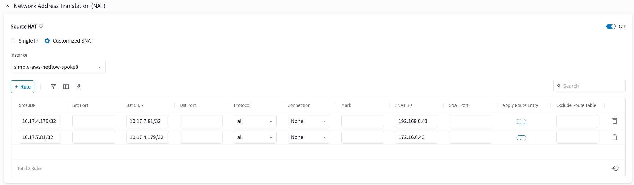Click the search magnifier icon
The height and width of the screenshot is (185, 634).
click(x=559, y=86)
